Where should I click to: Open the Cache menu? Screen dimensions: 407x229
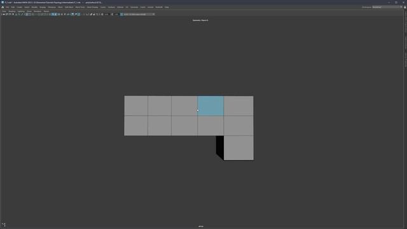coord(142,7)
